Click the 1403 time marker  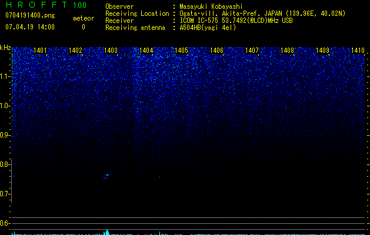pyautogui.click(x=111, y=50)
